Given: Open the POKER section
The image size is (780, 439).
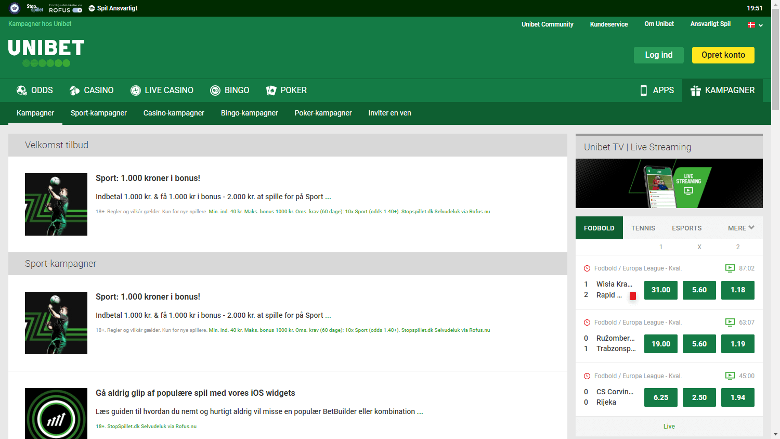Looking at the screenshot, I should coord(287,91).
